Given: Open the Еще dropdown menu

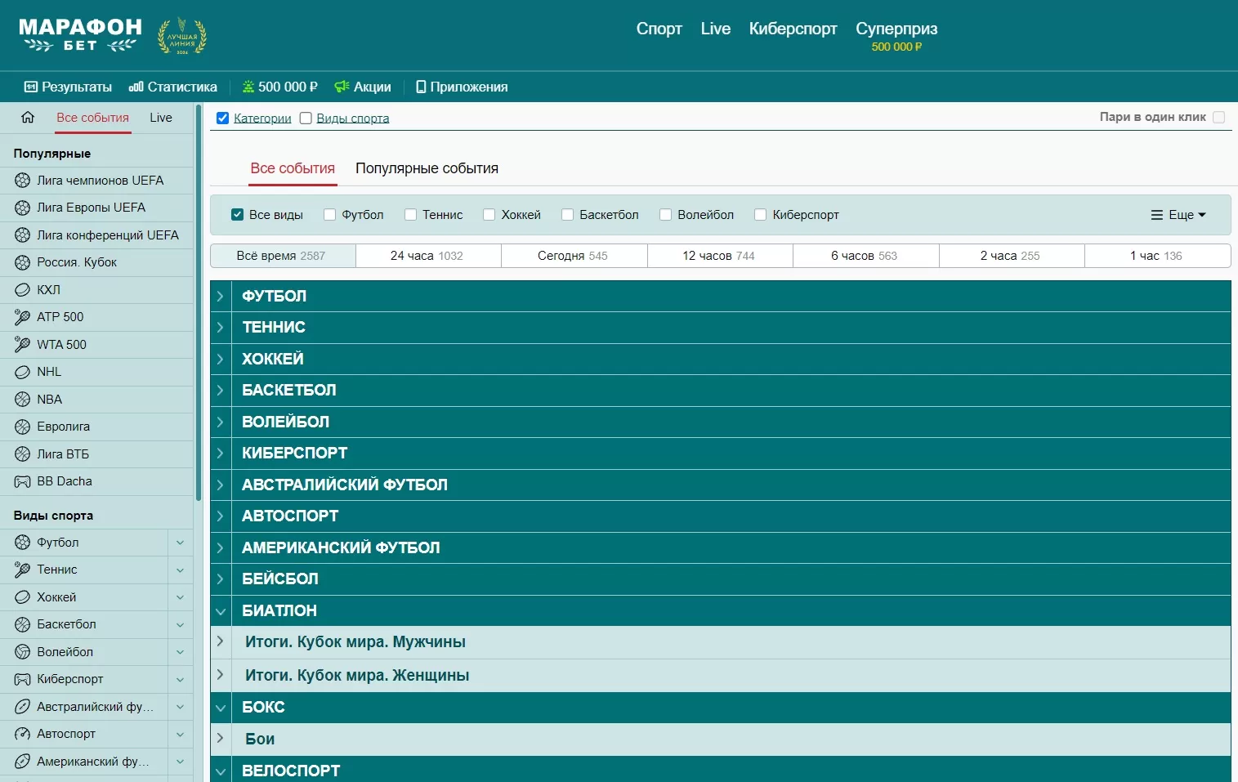Looking at the screenshot, I should 1178,215.
